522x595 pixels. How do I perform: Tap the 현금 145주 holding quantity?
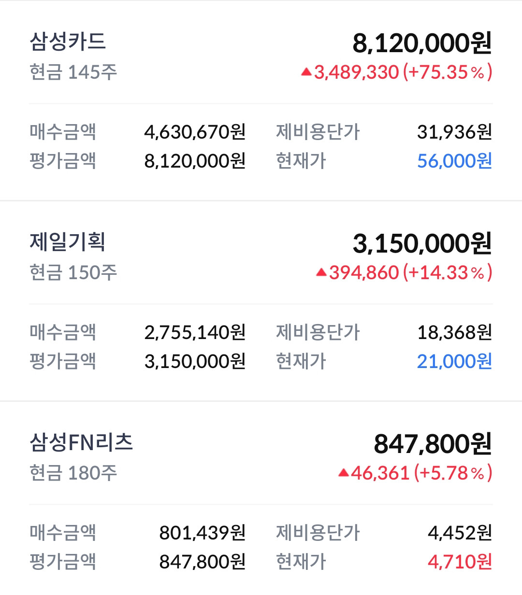tap(73, 72)
